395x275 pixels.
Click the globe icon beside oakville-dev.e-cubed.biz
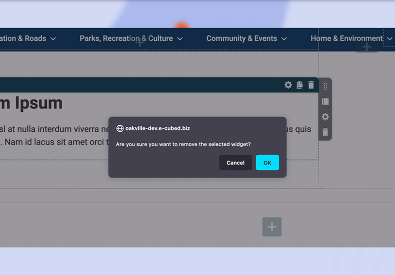point(120,128)
